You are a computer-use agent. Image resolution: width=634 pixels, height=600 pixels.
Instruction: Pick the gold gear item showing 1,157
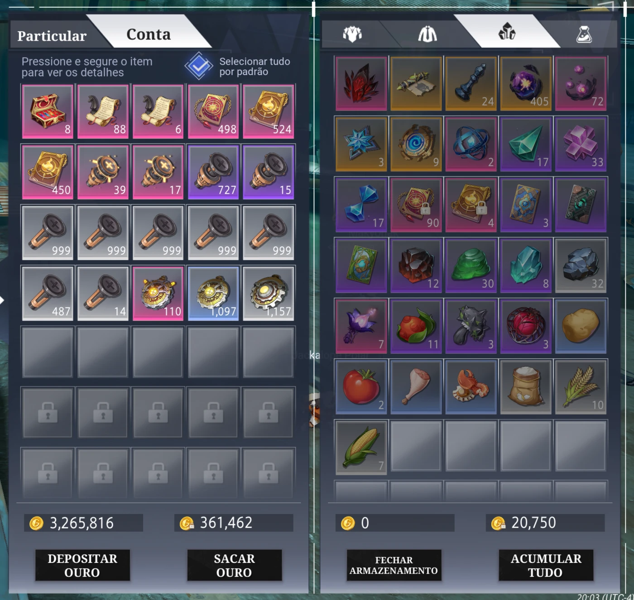coord(269,293)
